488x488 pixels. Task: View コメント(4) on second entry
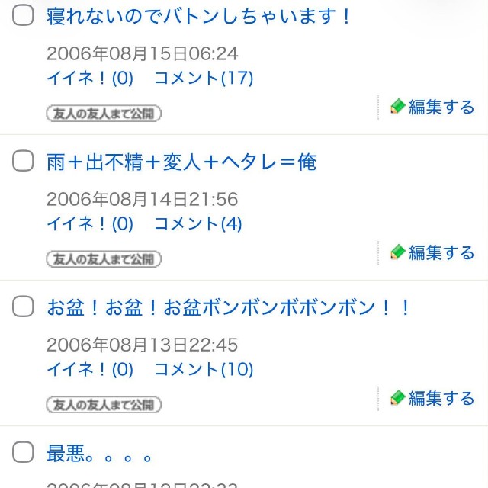pos(198,223)
